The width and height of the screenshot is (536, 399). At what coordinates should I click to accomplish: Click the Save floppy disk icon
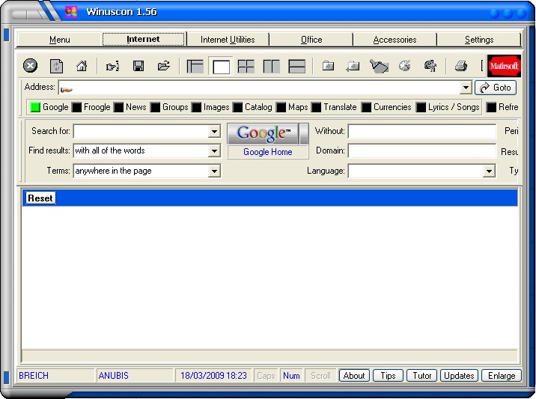[x=138, y=66]
